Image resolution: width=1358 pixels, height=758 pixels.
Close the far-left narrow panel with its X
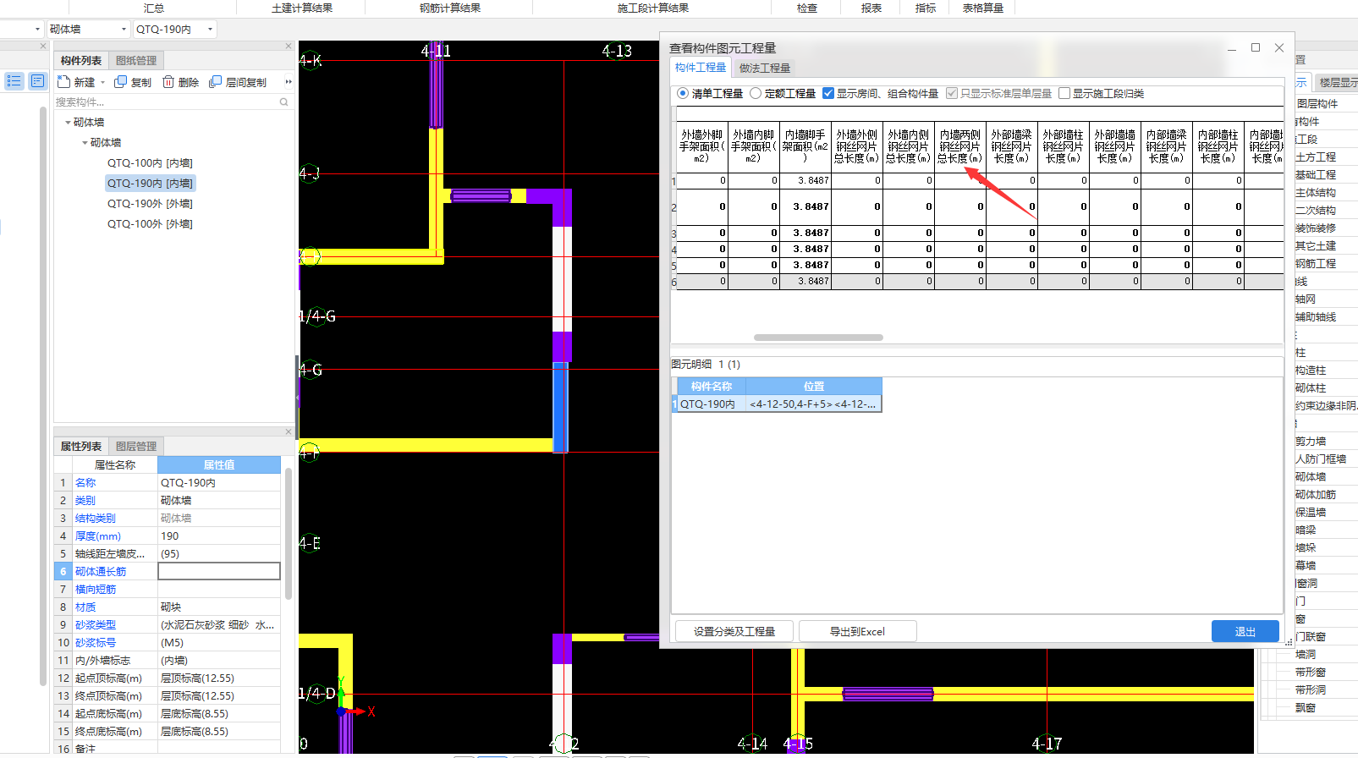(x=43, y=47)
